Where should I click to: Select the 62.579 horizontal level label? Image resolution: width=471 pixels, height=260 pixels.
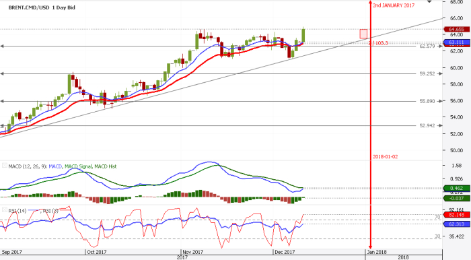[427, 46]
